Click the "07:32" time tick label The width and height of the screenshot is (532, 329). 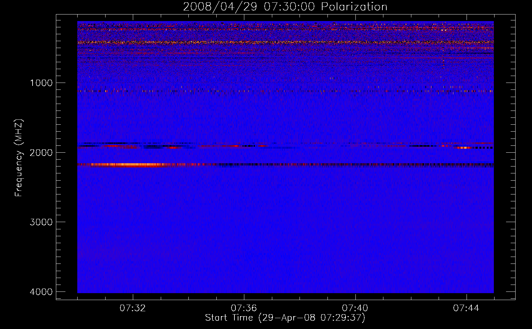tap(133, 308)
